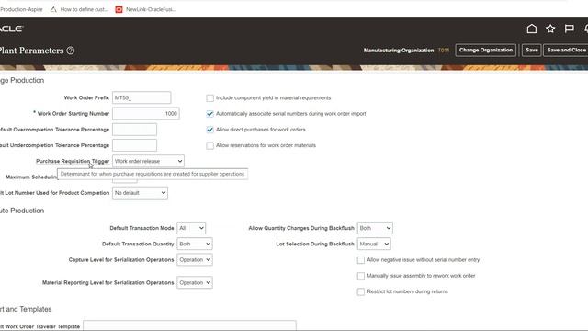Open the Production-Aspire bookmark
Viewport: 588px width, 331px height.
pos(21,9)
